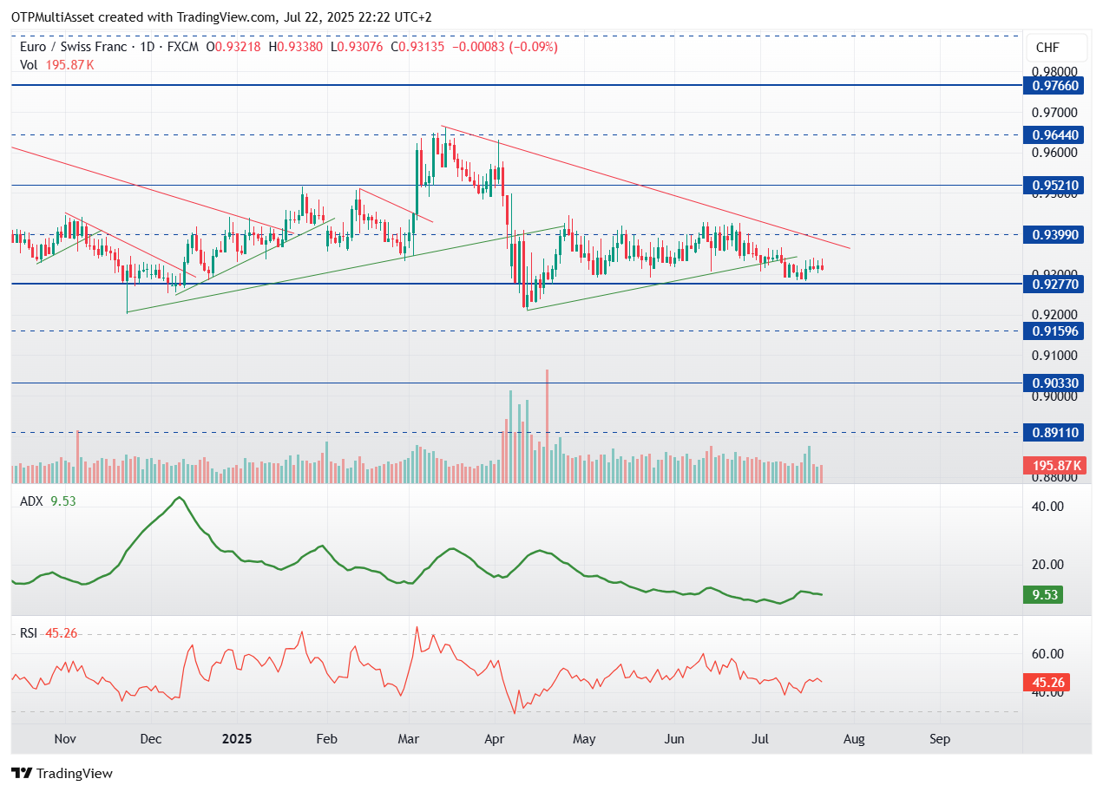Click the Apr label on time axis
Screen dimensions: 1103x792
pyautogui.click(x=495, y=739)
